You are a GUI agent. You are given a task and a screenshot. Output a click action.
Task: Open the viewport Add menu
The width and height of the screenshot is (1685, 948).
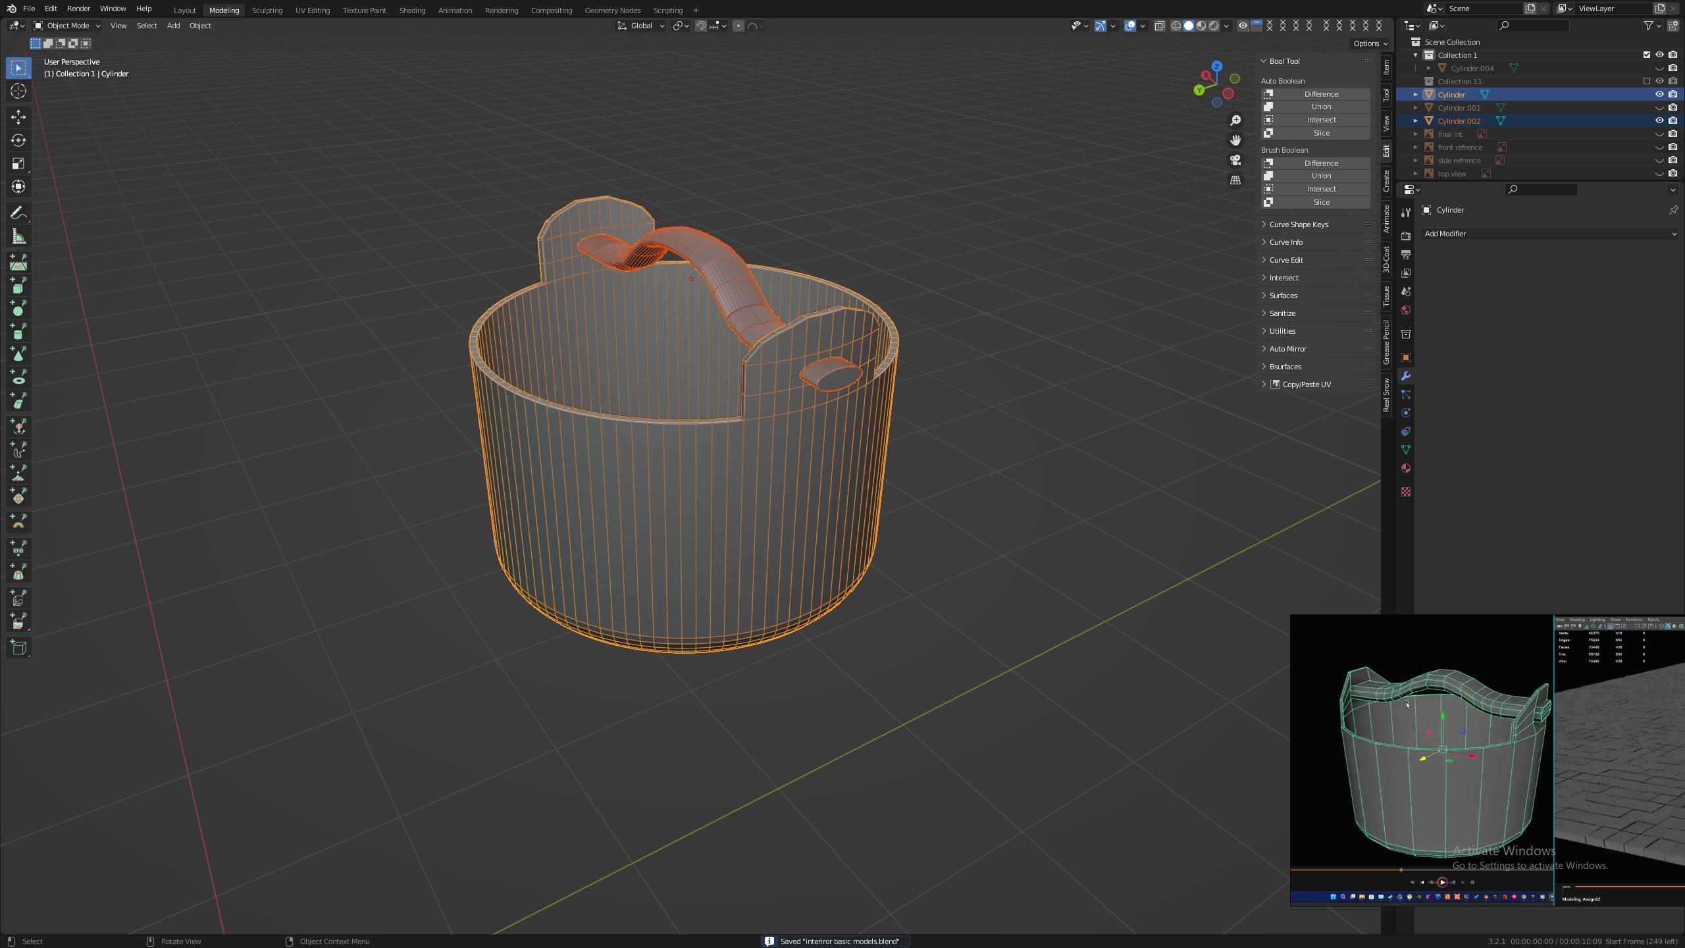pos(173,26)
